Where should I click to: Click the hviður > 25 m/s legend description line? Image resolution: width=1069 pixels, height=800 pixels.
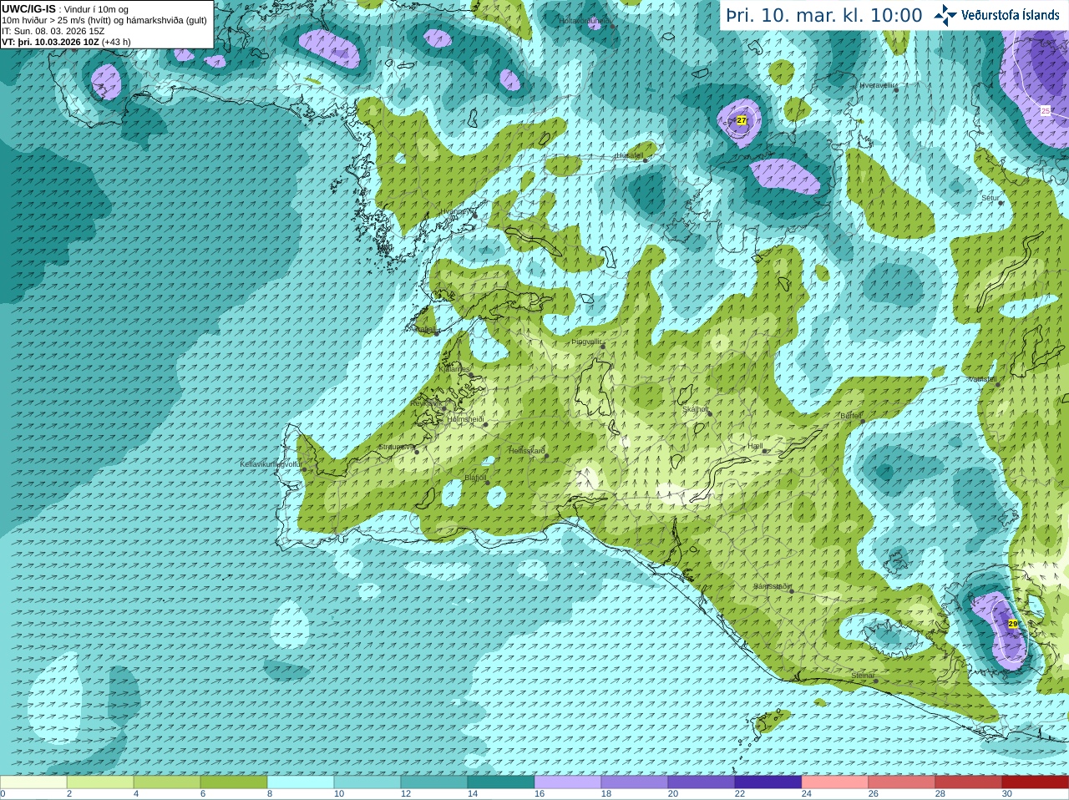coord(104,20)
